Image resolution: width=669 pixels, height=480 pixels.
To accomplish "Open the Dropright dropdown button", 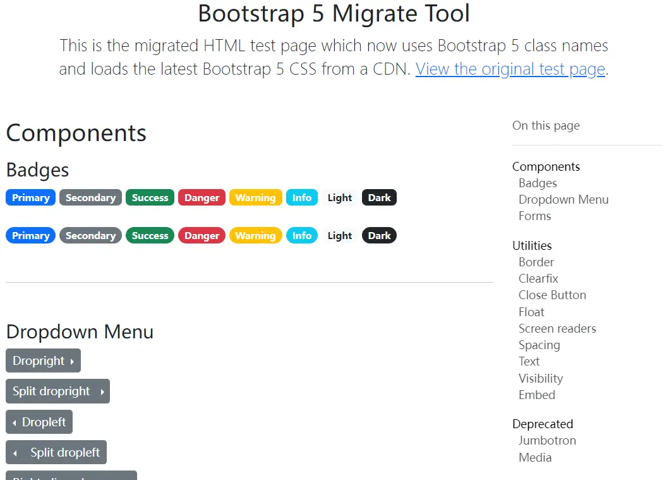I will click(43, 360).
